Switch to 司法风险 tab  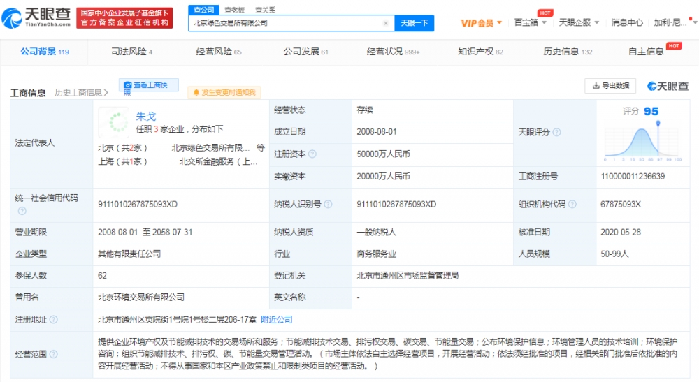pyautogui.click(x=131, y=52)
